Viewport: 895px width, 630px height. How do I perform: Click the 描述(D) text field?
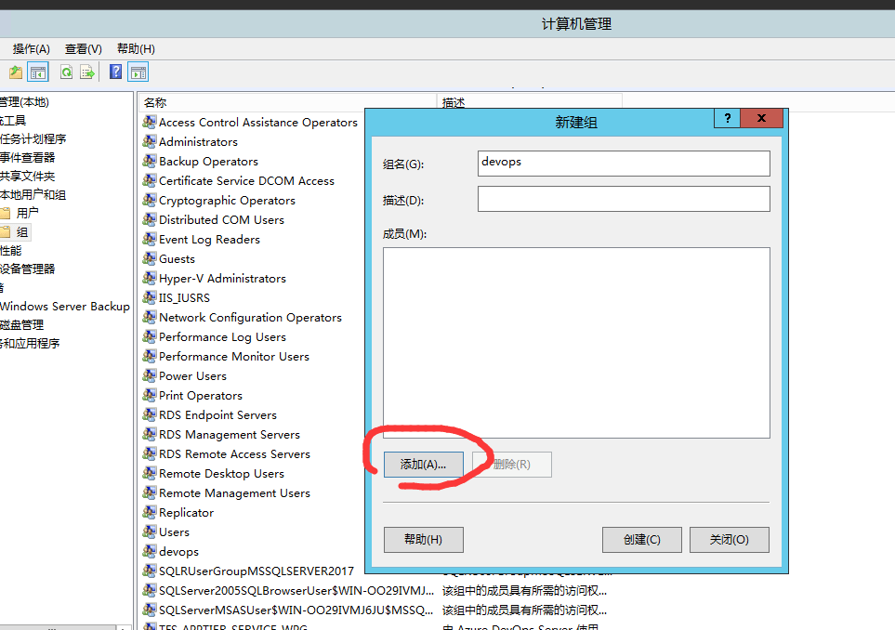coord(624,199)
